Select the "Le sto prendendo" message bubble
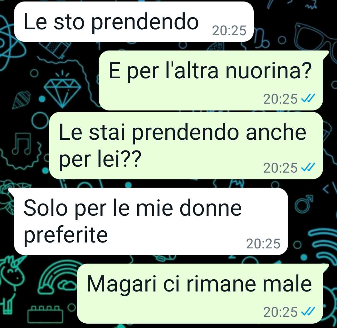The width and height of the screenshot is (337, 328). tap(134, 22)
